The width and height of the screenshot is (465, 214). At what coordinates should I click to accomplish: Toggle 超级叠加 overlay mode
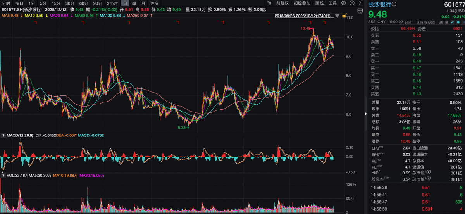(x=302, y=3)
